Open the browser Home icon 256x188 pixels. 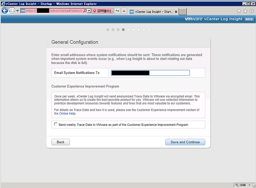(x=239, y=11)
